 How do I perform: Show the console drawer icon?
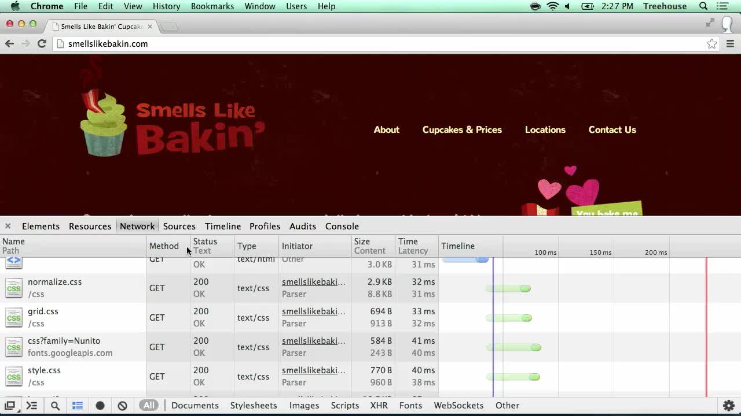pyautogui.click(x=32, y=406)
